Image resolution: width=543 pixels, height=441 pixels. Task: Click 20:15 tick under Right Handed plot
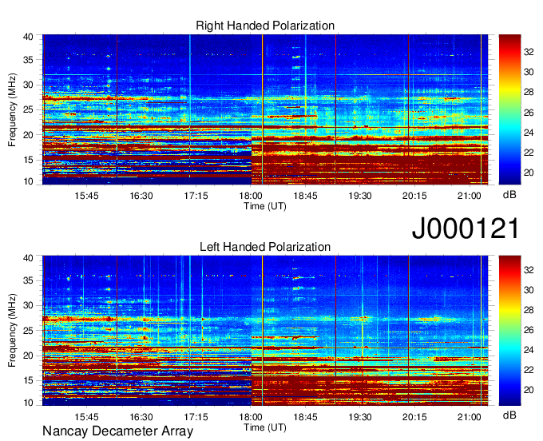coord(414,196)
